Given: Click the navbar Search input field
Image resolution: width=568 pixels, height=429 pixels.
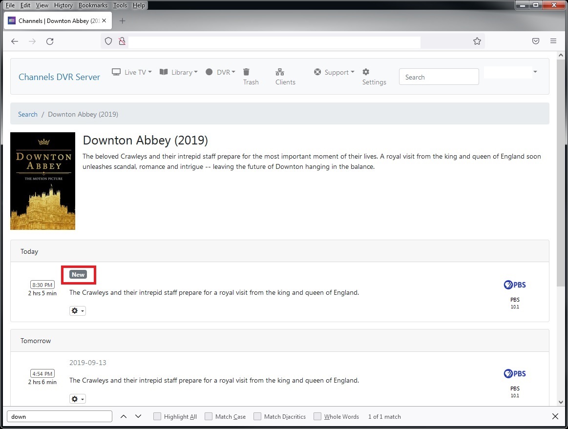Looking at the screenshot, I should click(x=439, y=77).
